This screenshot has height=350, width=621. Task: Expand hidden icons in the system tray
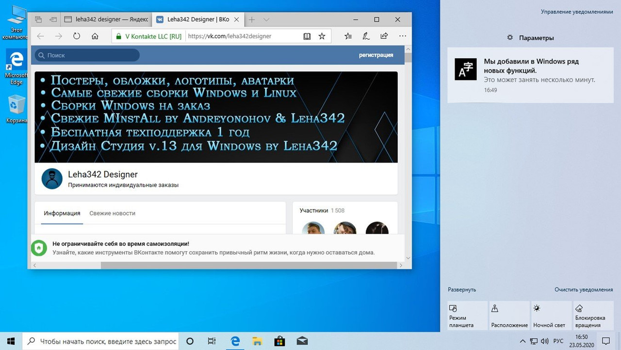[523, 341]
